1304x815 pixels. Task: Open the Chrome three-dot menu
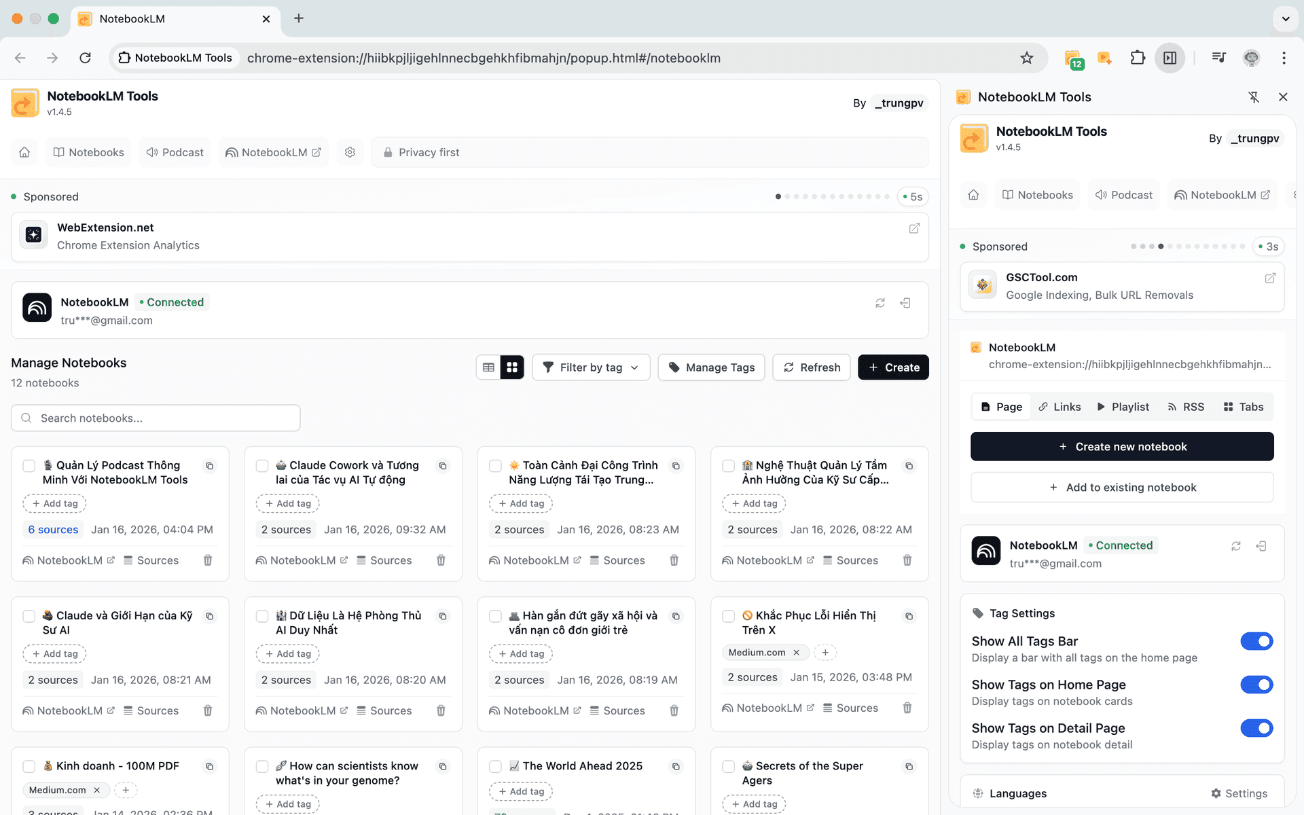click(x=1284, y=58)
